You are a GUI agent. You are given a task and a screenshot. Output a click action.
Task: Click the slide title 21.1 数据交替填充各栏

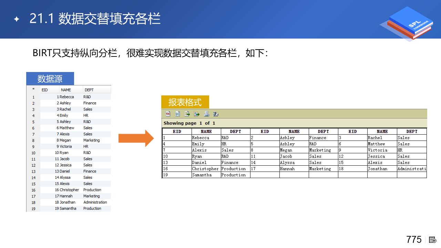95,19
